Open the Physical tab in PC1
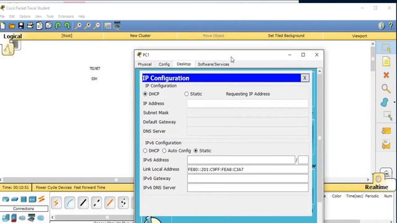The height and width of the screenshot is (223, 397). pos(145,64)
